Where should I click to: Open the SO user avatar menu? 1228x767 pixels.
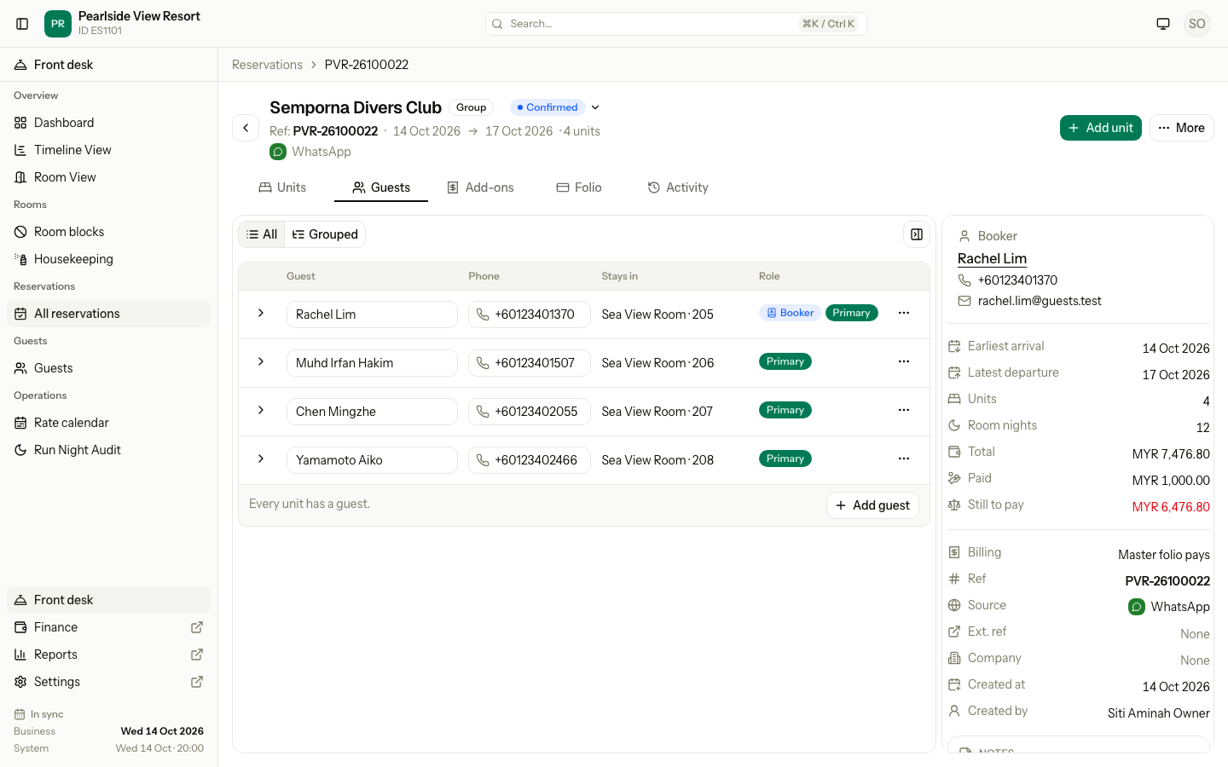click(x=1197, y=24)
